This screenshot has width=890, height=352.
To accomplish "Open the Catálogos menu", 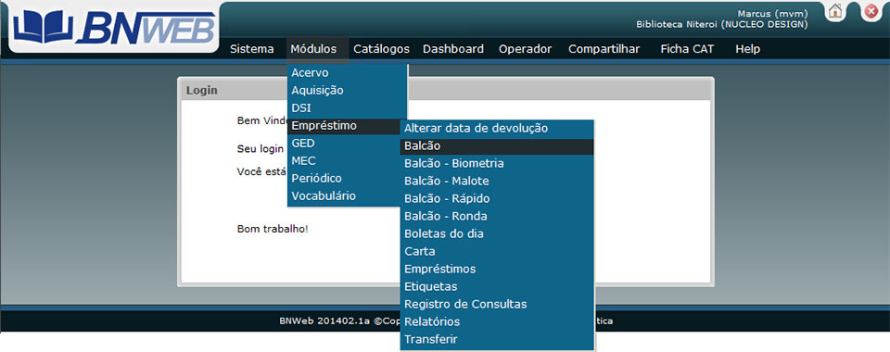I will (381, 49).
